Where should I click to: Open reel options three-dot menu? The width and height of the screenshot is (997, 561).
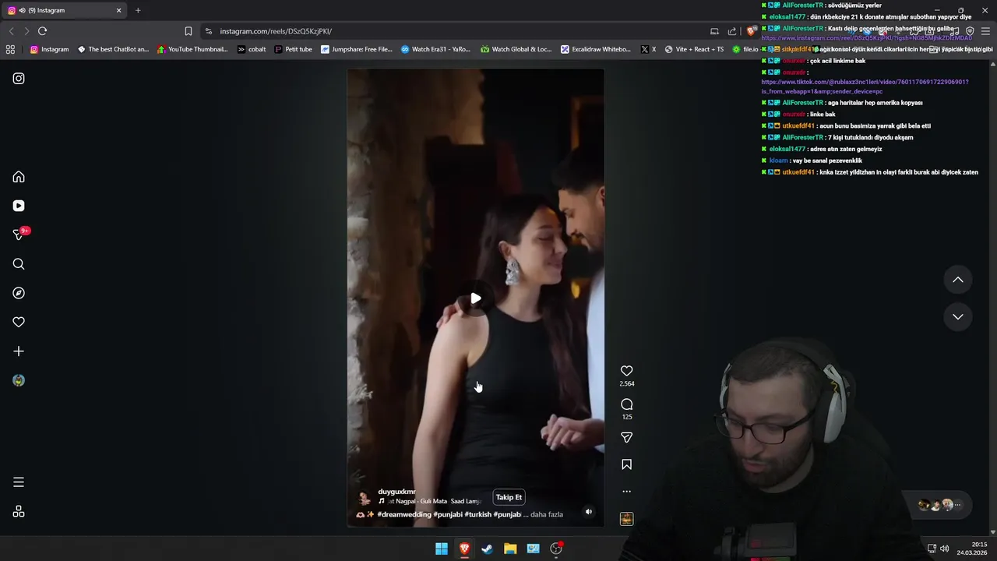click(626, 492)
